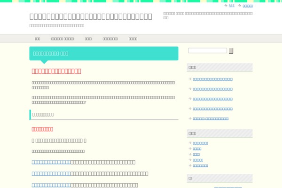This screenshot has width=282, height=188.
Task: Click the arrow icon beside the first upper sidebar link
Action: [x=190, y=79]
